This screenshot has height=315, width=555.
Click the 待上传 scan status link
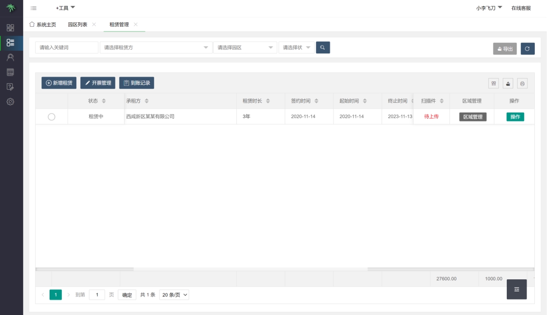(x=431, y=117)
